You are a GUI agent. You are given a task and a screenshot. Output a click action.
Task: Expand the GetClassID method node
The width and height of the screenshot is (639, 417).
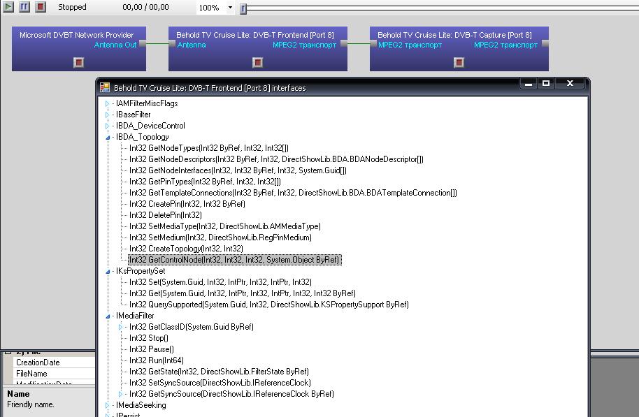tap(121, 327)
